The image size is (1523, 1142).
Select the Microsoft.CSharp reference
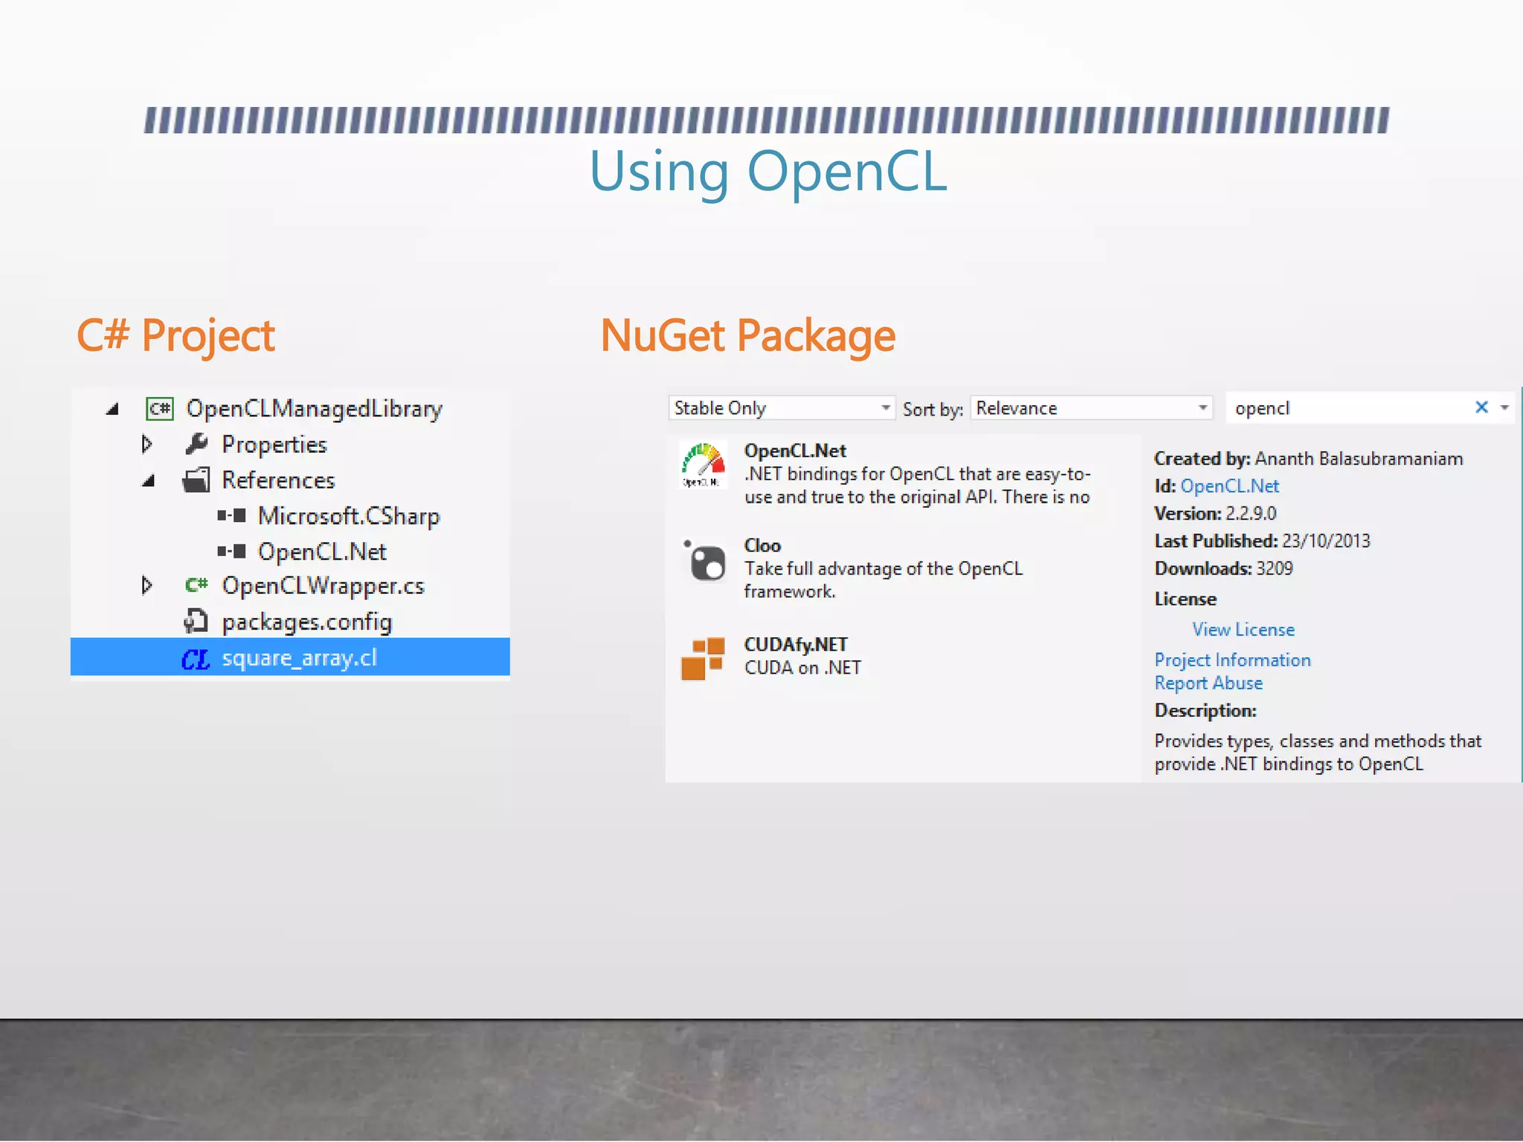click(349, 516)
